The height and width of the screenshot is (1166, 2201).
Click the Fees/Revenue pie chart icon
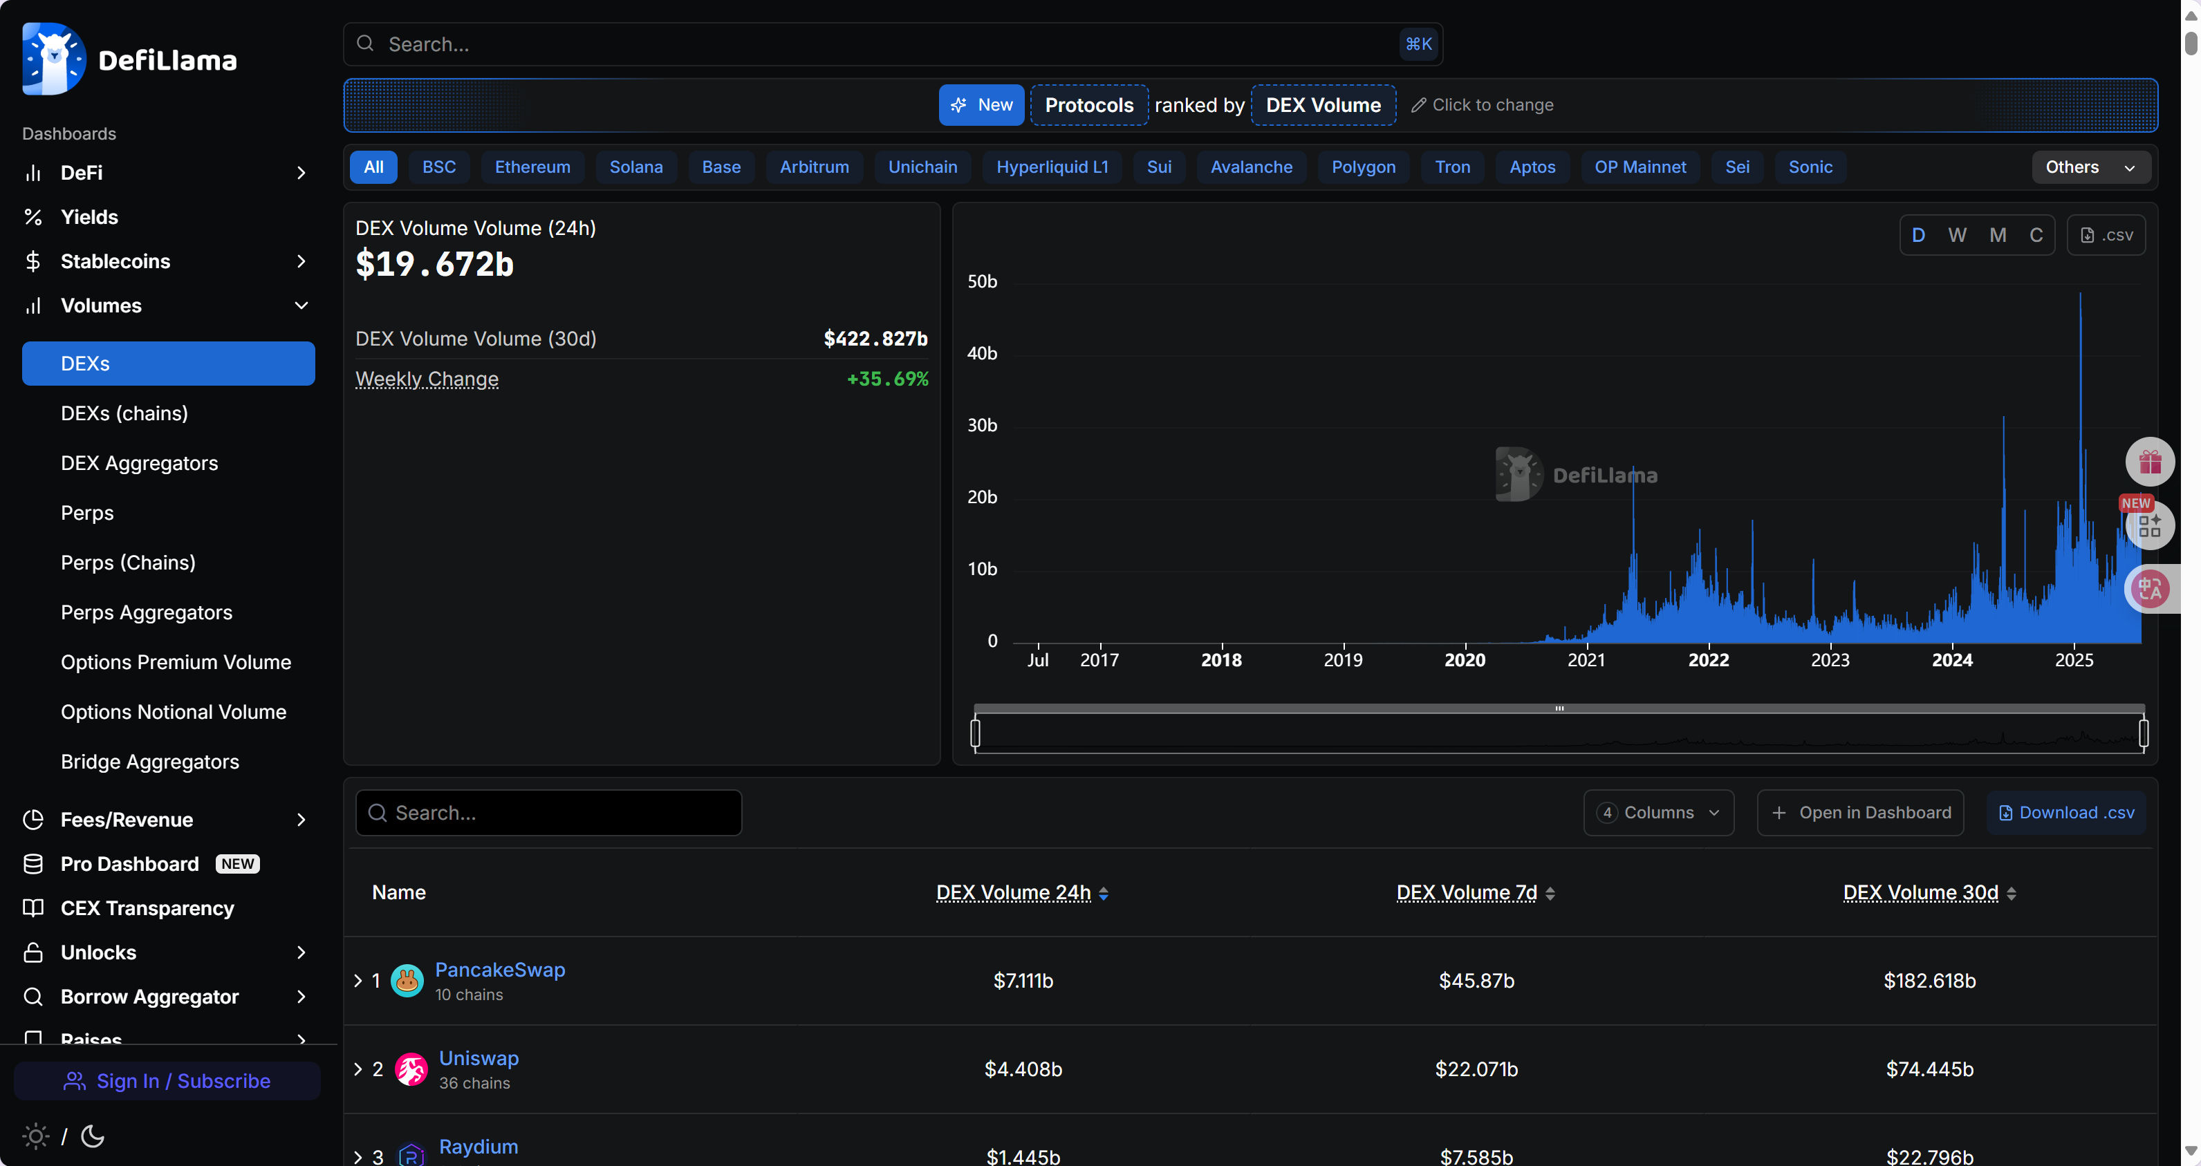[33, 820]
